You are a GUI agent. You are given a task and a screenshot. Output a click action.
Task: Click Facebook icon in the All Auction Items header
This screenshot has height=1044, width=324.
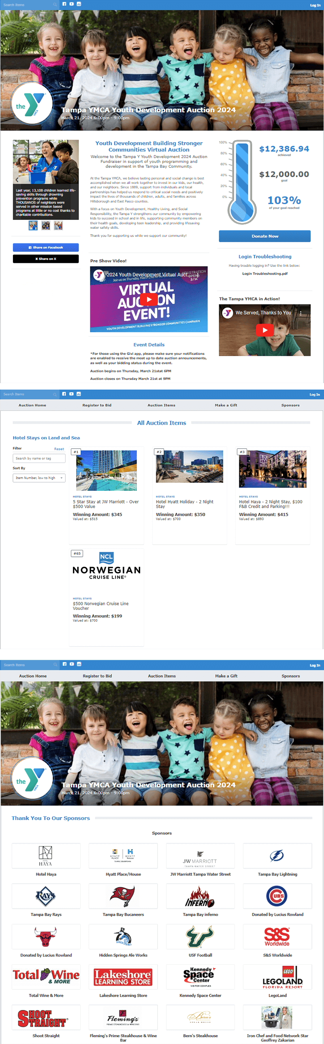(x=64, y=394)
